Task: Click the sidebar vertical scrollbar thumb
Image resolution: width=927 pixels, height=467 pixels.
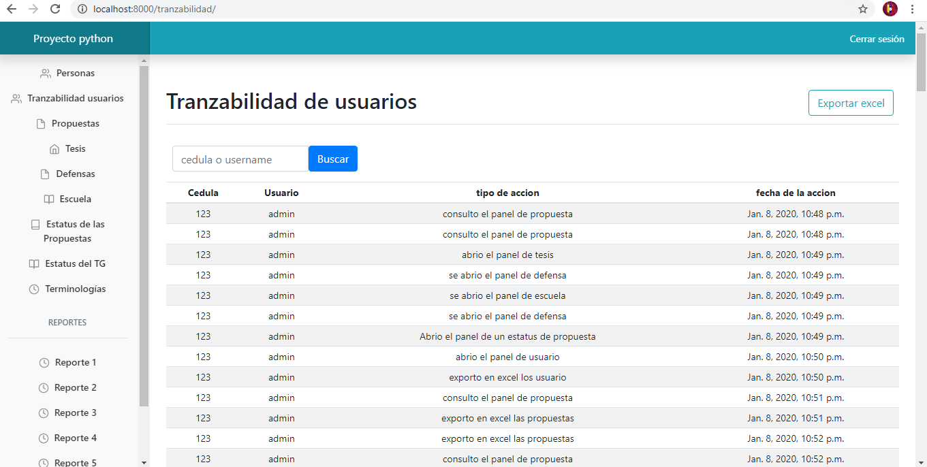Action: (144, 236)
